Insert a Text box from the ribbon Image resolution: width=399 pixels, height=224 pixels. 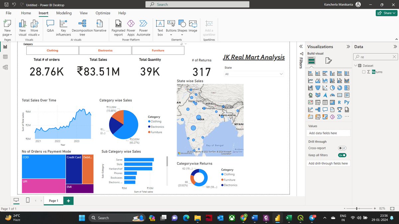(x=160, y=27)
